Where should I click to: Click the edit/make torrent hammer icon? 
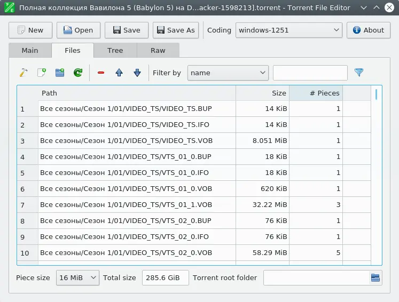pyautogui.click(x=24, y=73)
